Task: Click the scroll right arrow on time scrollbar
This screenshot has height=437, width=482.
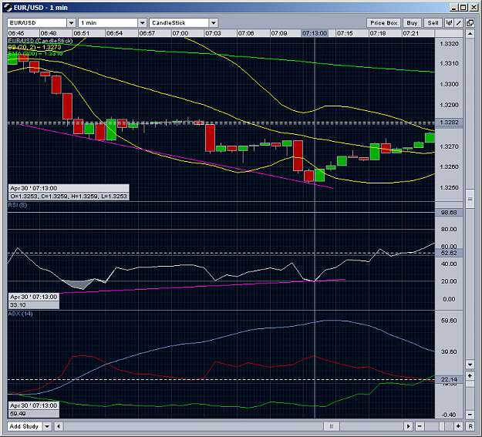Action: click(x=408, y=426)
